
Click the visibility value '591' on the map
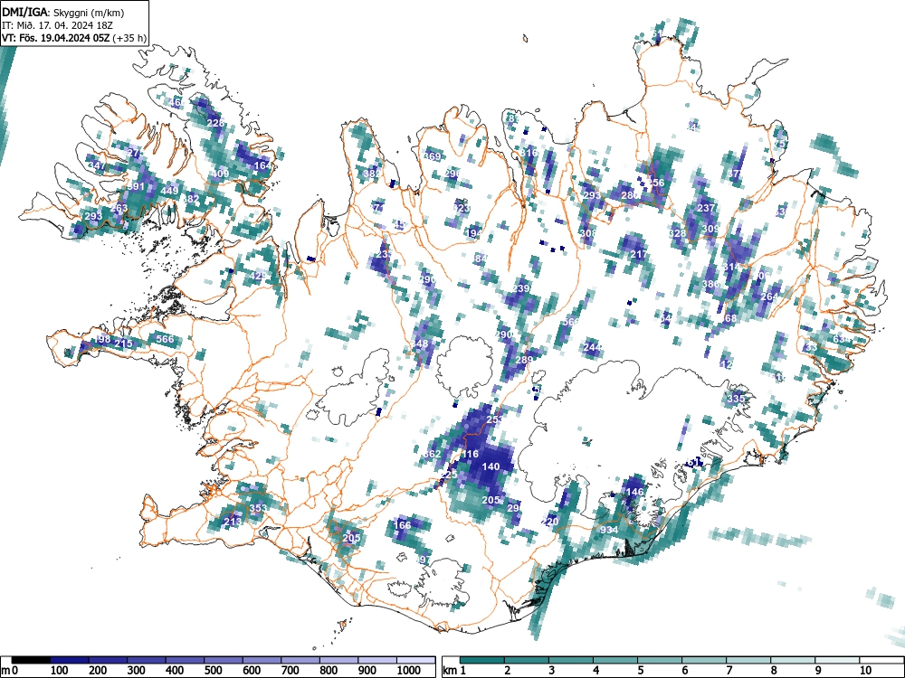tap(135, 186)
